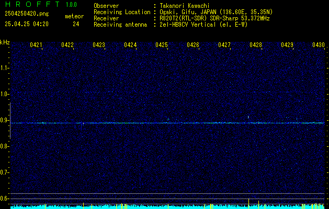329x209 pixels.
Task: Click the gray vertical range bar beside 0.9
Action: click(x=10, y=121)
